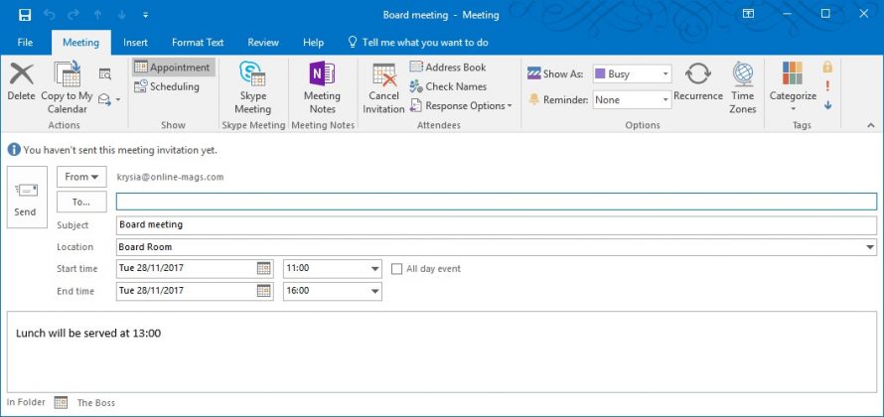Screen dimensions: 884x417
Task: Toggle Time Zones display
Action: point(743,88)
